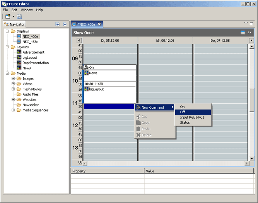Click Expand All icon in Navigator
Image resolution: width=258 pixels, height=203 pixels.
click(58, 24)
